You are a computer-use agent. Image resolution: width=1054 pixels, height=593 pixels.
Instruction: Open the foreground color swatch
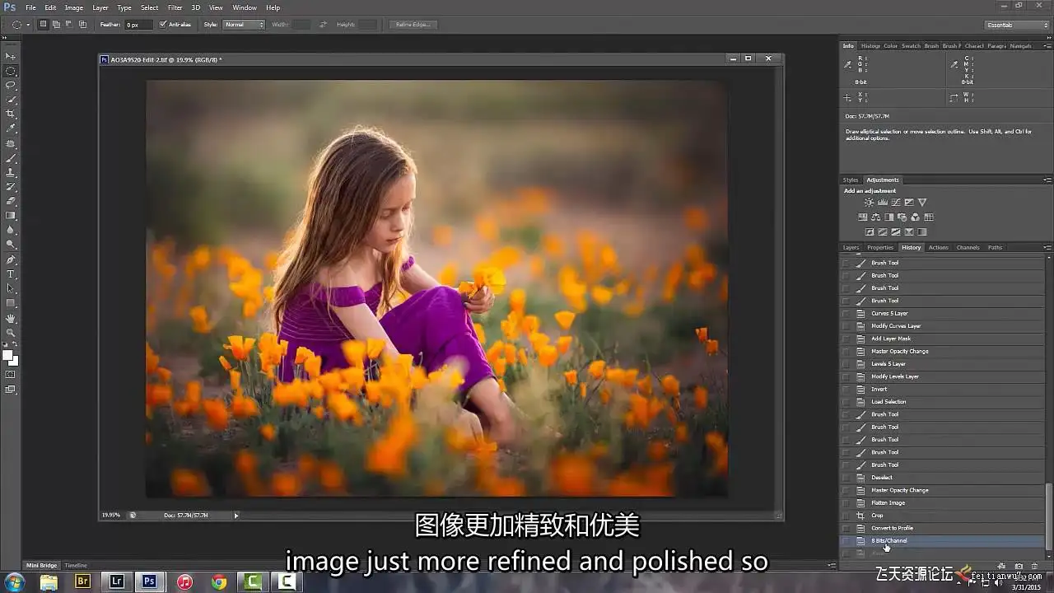[7, 355]
